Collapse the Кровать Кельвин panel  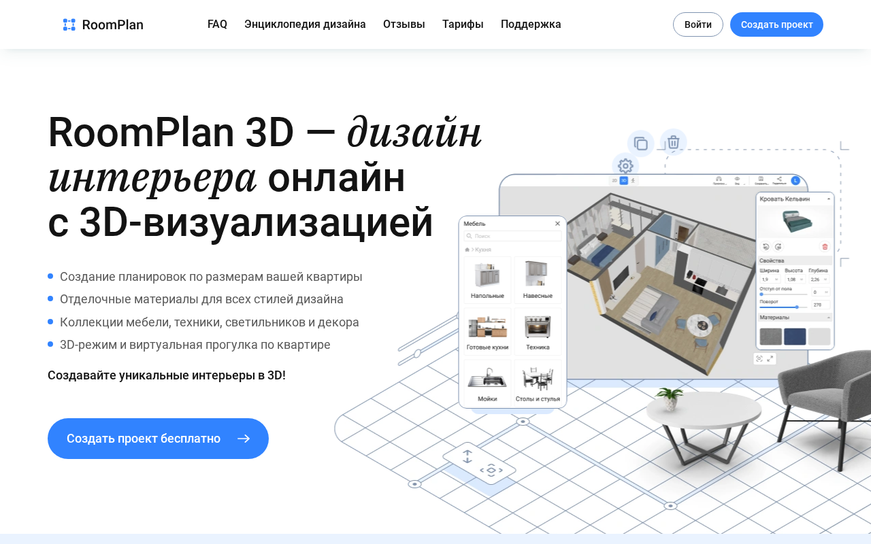(x=829, y=199)
